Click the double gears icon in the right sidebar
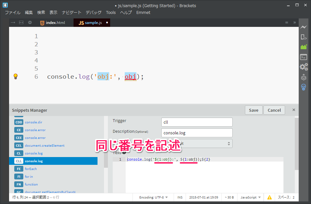The width and height of the screenshot is (311, 204). point(304,67)
